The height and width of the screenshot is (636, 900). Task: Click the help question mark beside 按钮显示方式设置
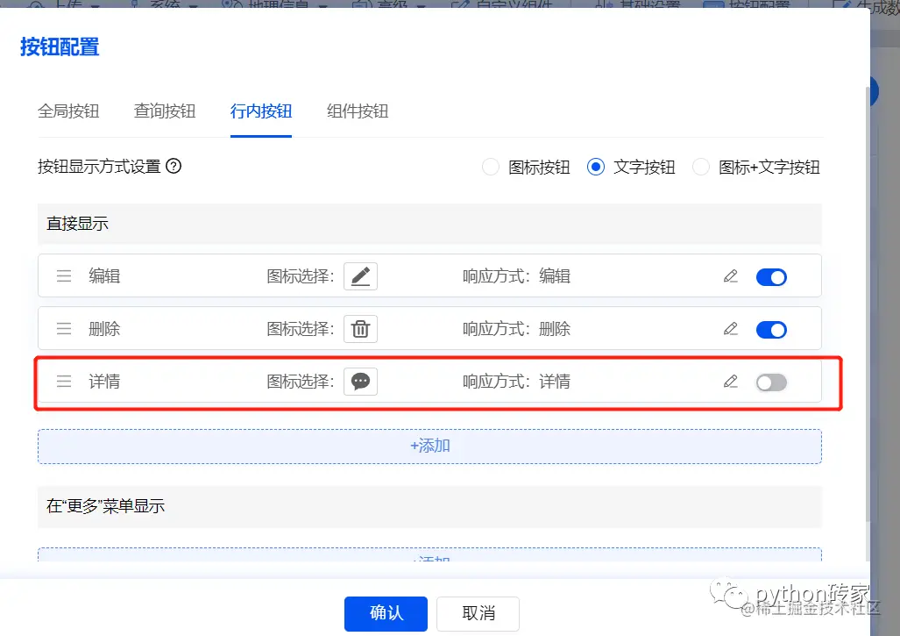pos(174,167)
